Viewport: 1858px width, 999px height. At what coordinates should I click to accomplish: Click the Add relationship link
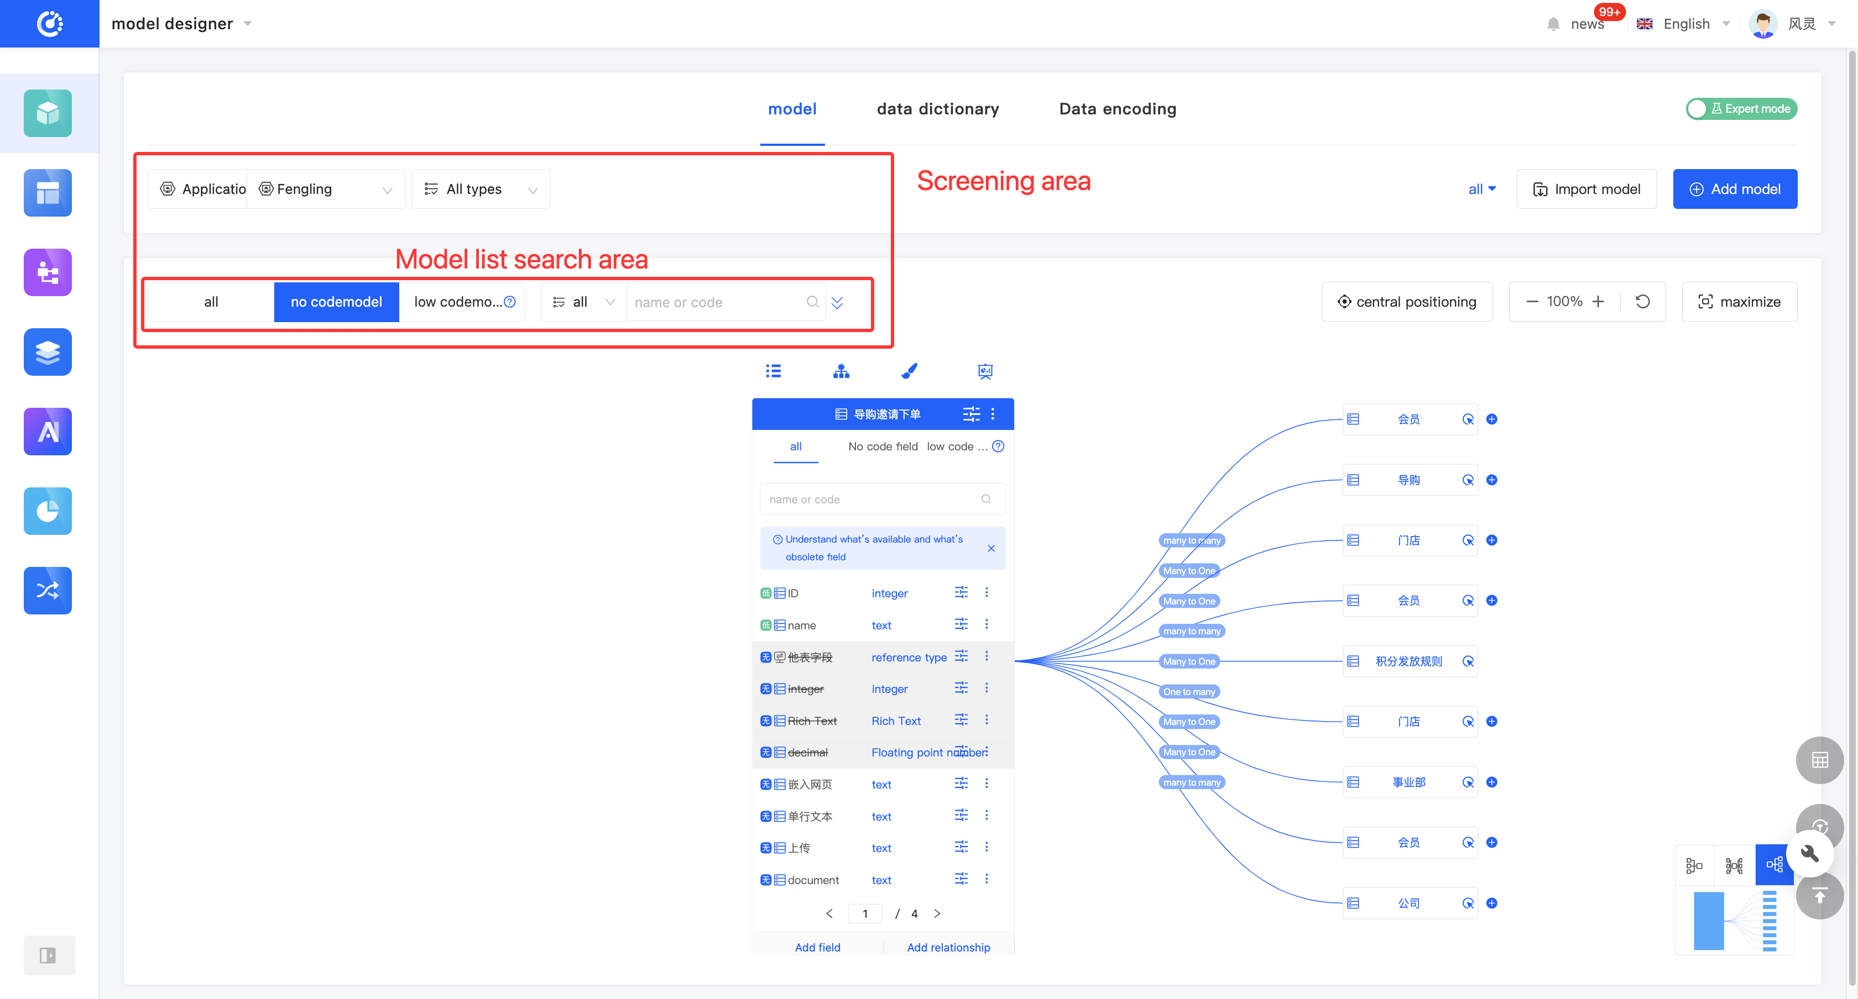coord(948,947)
